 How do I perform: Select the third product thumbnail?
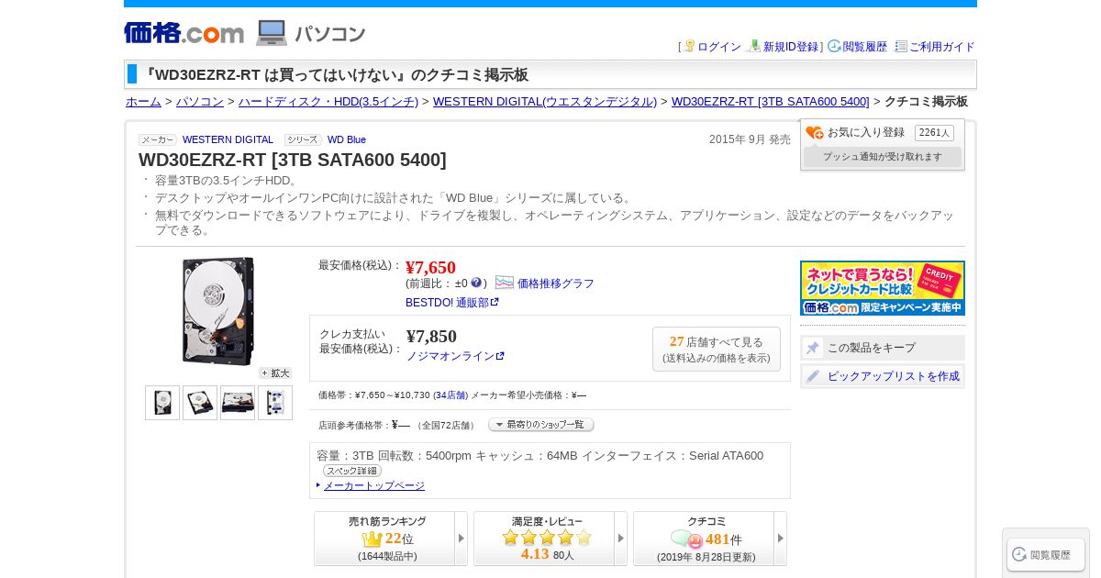(x=238, y=403)
